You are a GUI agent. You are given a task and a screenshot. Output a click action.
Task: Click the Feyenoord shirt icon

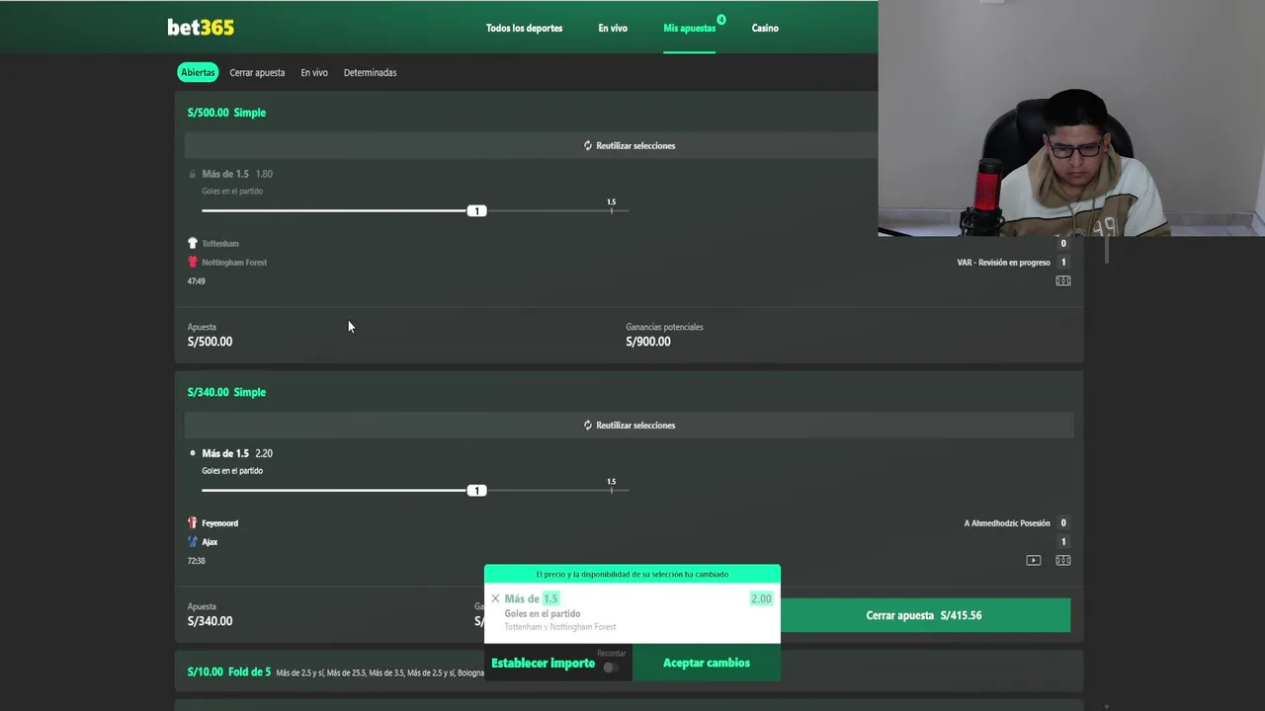[193, 522]
